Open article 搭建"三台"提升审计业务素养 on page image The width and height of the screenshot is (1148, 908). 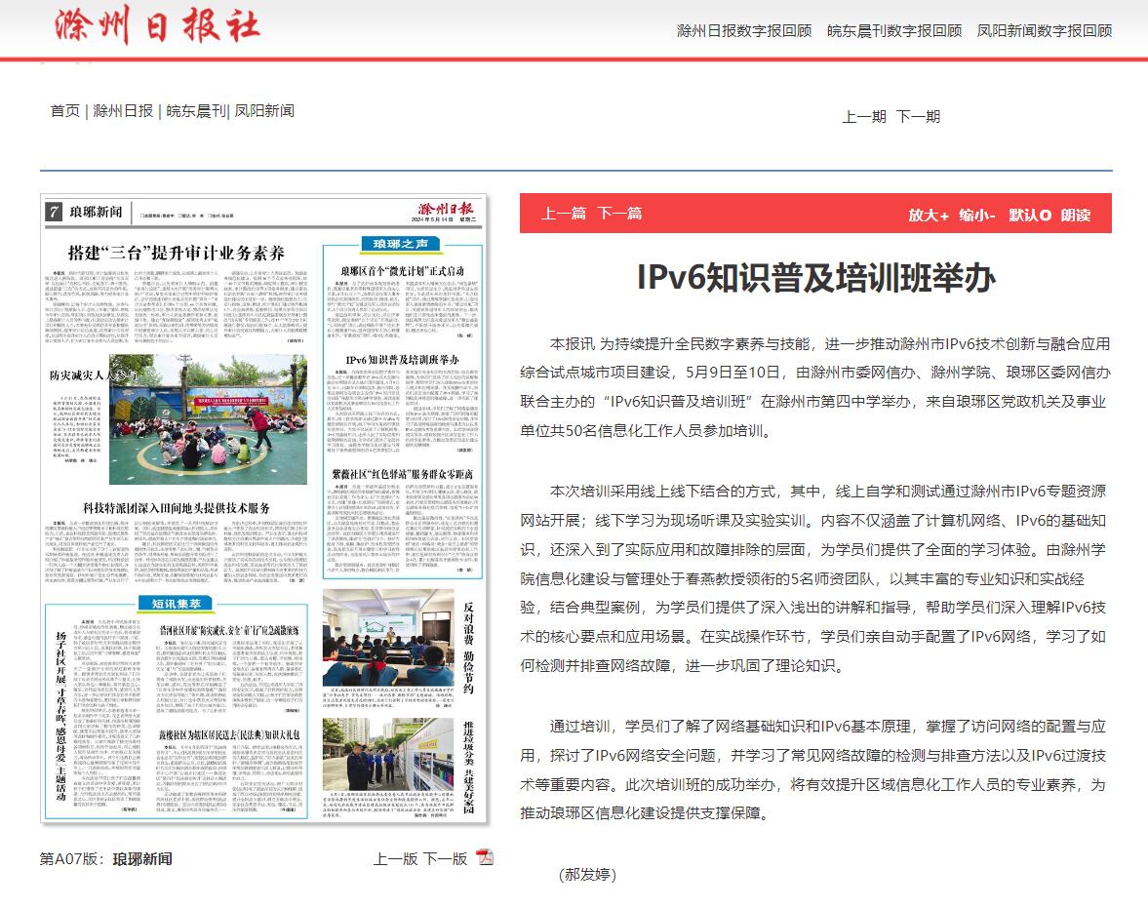pos(176,254)
